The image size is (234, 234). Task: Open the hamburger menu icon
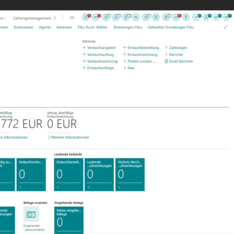[72, 18]
